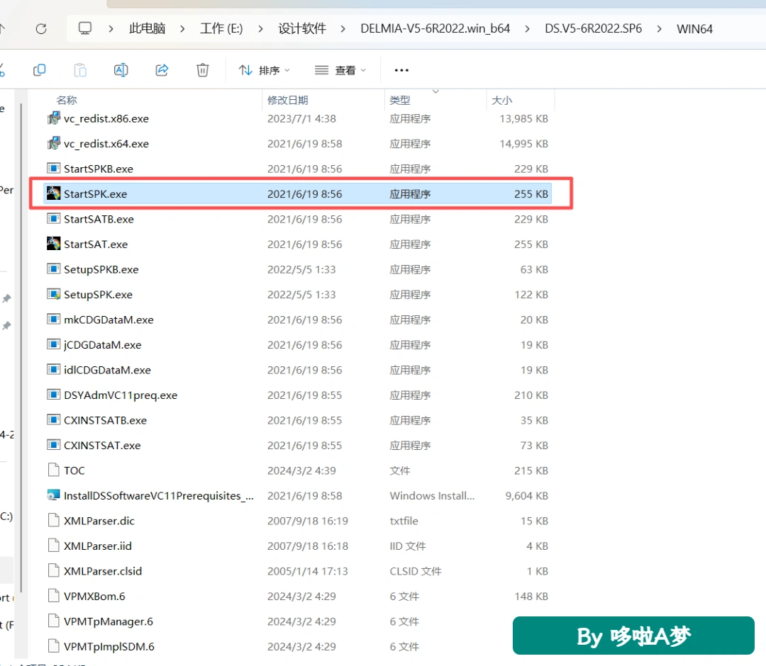This screenshot has width=766, height=666.
Task: Select the TOC file name
Action: tap(74, 471)
